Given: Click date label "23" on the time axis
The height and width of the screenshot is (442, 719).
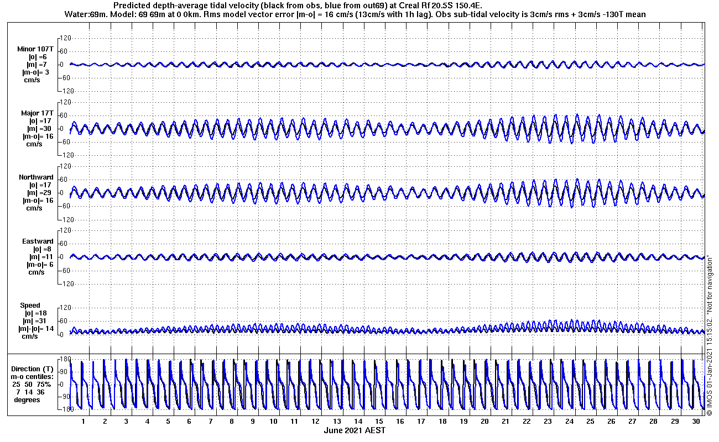Looking at the screenshot, I should tap(548, 421).
